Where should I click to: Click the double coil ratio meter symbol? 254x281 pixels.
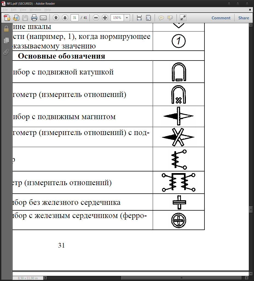click(178, 182)
